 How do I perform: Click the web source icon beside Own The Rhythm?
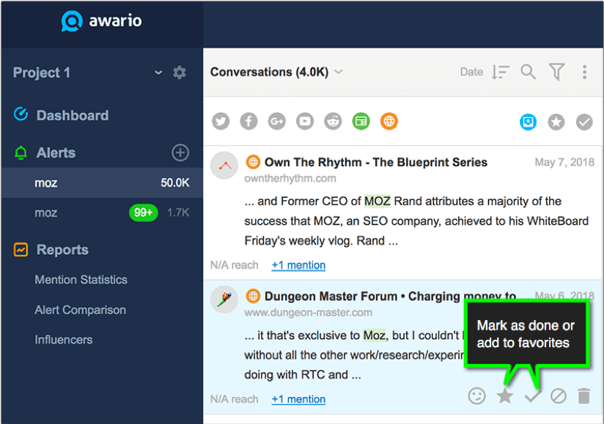point(253,162)
